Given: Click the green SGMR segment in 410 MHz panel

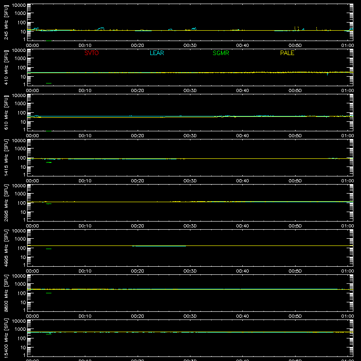Looking at the screenshot, I should click(x=49, y=83).
